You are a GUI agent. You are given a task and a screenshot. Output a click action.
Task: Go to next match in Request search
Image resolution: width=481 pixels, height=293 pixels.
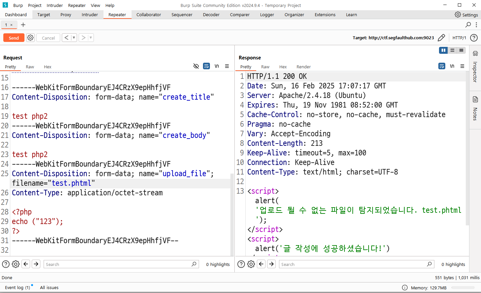[x=36, y=264]
